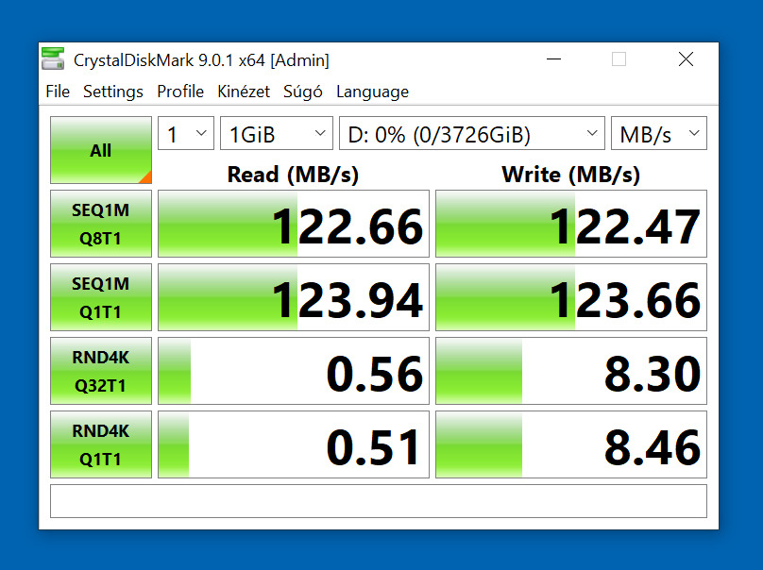Viewport: 763px width, 570px height.
Task: Click the empty comment field at bottom
Action: click(x=379, y=501)
